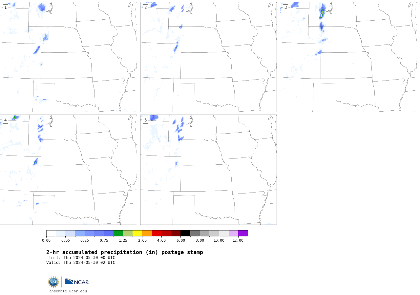The width and height of the screenshot is (420, 295).
Task: Open the ensemble.ucar.edu link
Action: pyautogui.click(x=68, y=291)
